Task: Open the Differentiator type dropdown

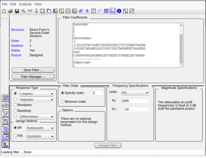Action: pyautogui.click(x=36, y=116)
